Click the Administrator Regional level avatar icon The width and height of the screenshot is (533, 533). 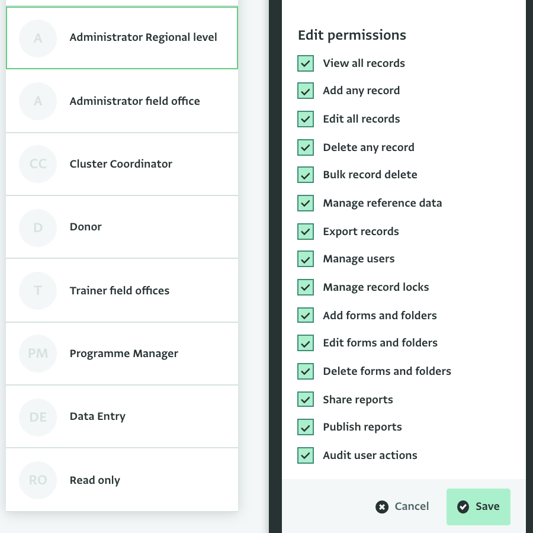[x=38, y=38]
